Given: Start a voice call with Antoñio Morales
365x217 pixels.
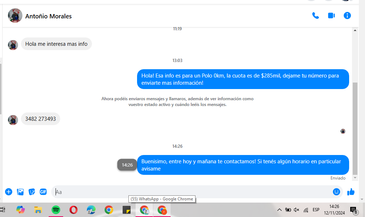Looking at the screenshot, I should (316, 15).
